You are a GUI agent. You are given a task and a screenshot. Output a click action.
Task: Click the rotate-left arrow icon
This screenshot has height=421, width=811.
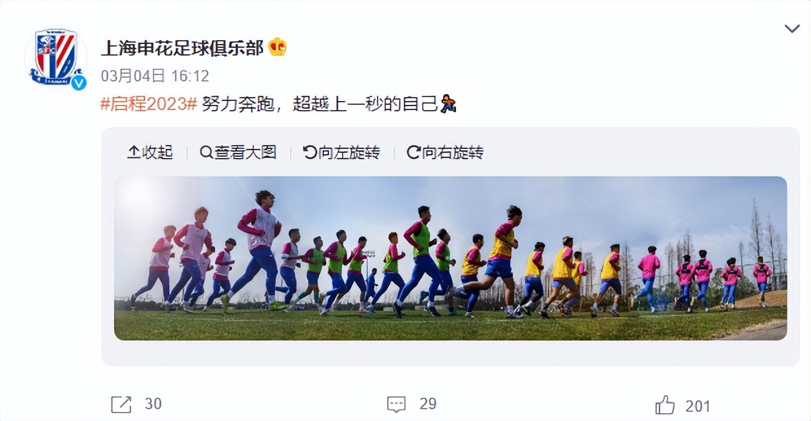pos(310,152)
